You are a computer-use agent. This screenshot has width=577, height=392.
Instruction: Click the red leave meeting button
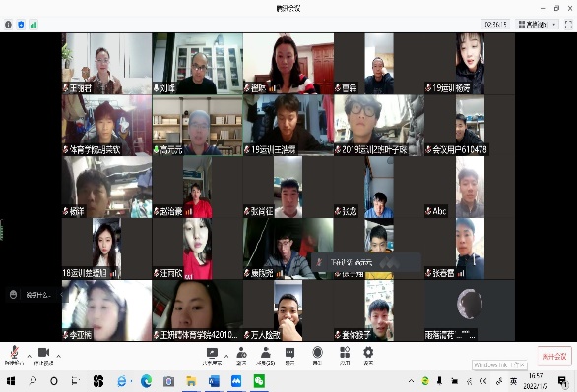554,356
